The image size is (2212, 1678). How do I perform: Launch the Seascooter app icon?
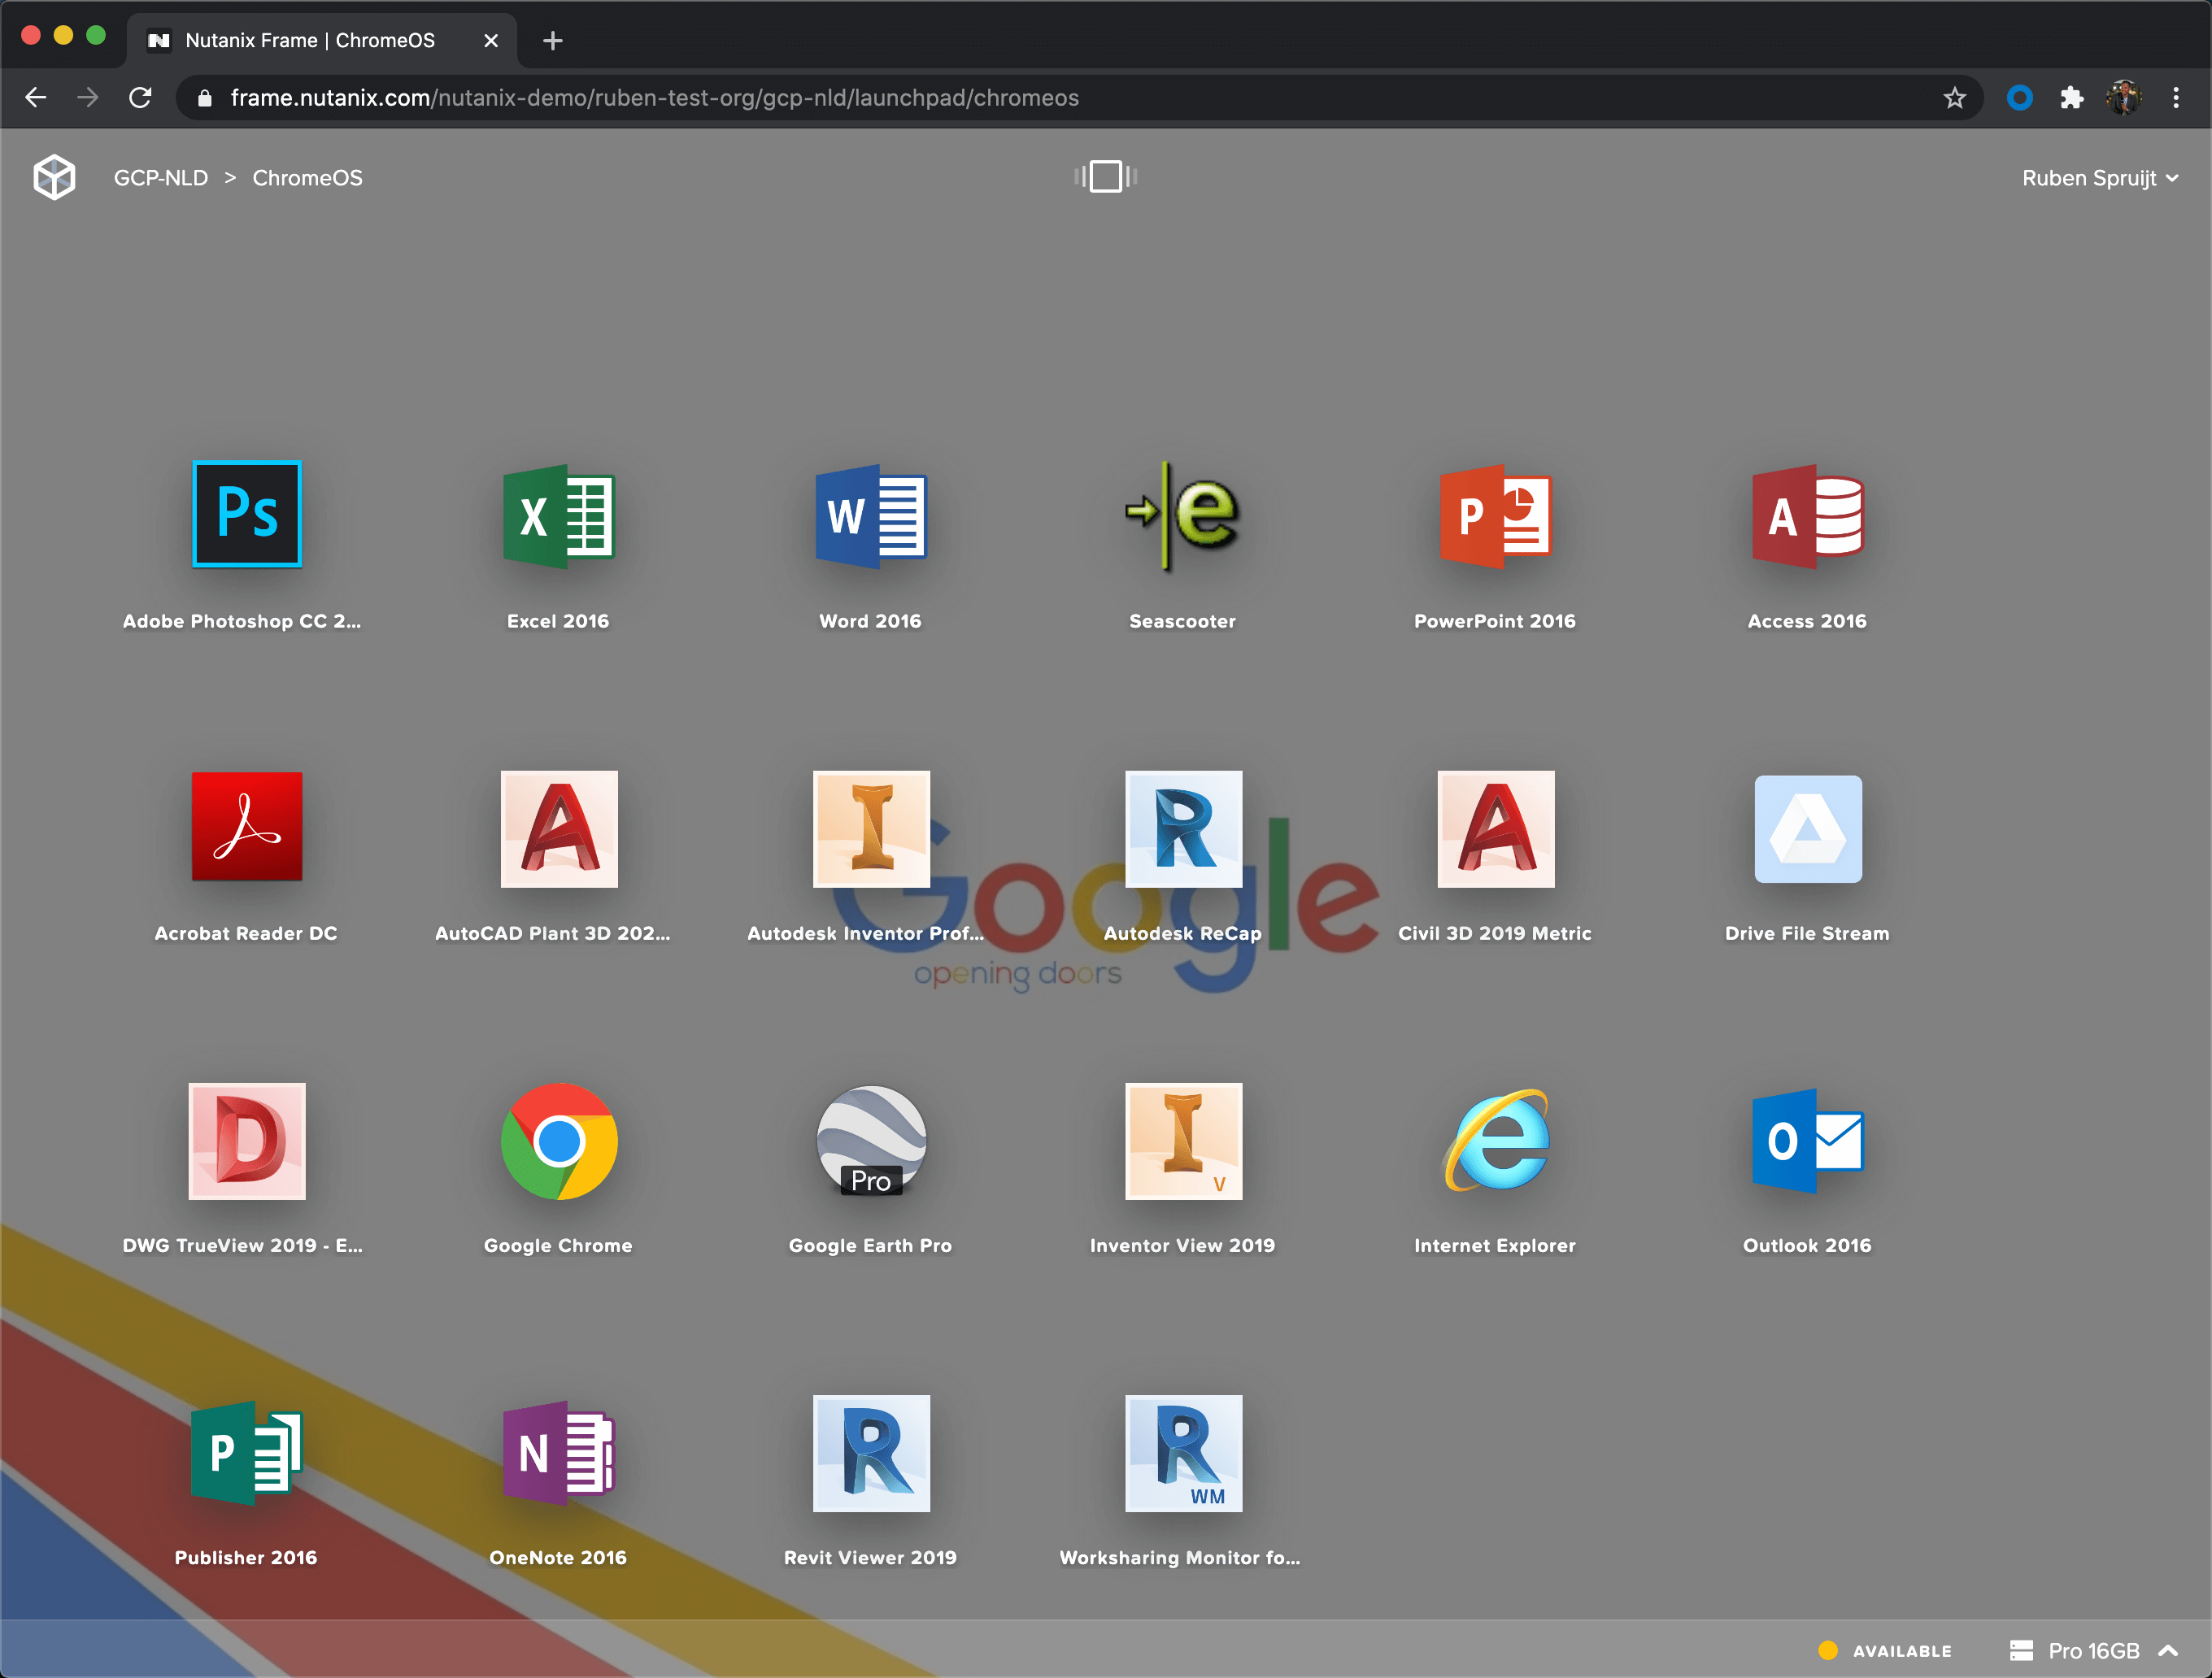coord(1182,515)
